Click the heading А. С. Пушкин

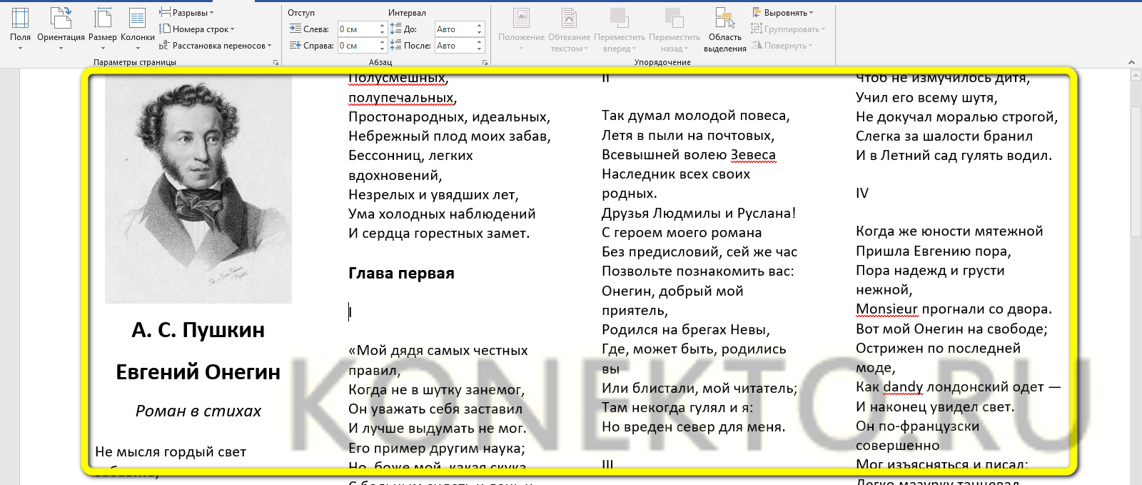coord(198,330)
